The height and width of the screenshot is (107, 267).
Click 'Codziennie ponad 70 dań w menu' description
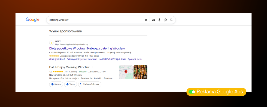90,53
